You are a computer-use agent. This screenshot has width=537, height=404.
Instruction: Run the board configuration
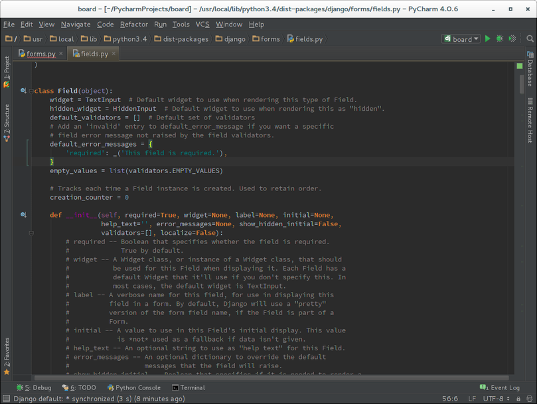point(488,38)
